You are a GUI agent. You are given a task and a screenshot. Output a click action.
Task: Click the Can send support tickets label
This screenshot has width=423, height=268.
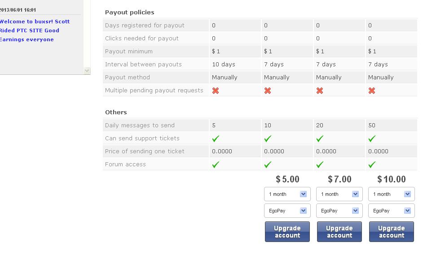point(142,138)
